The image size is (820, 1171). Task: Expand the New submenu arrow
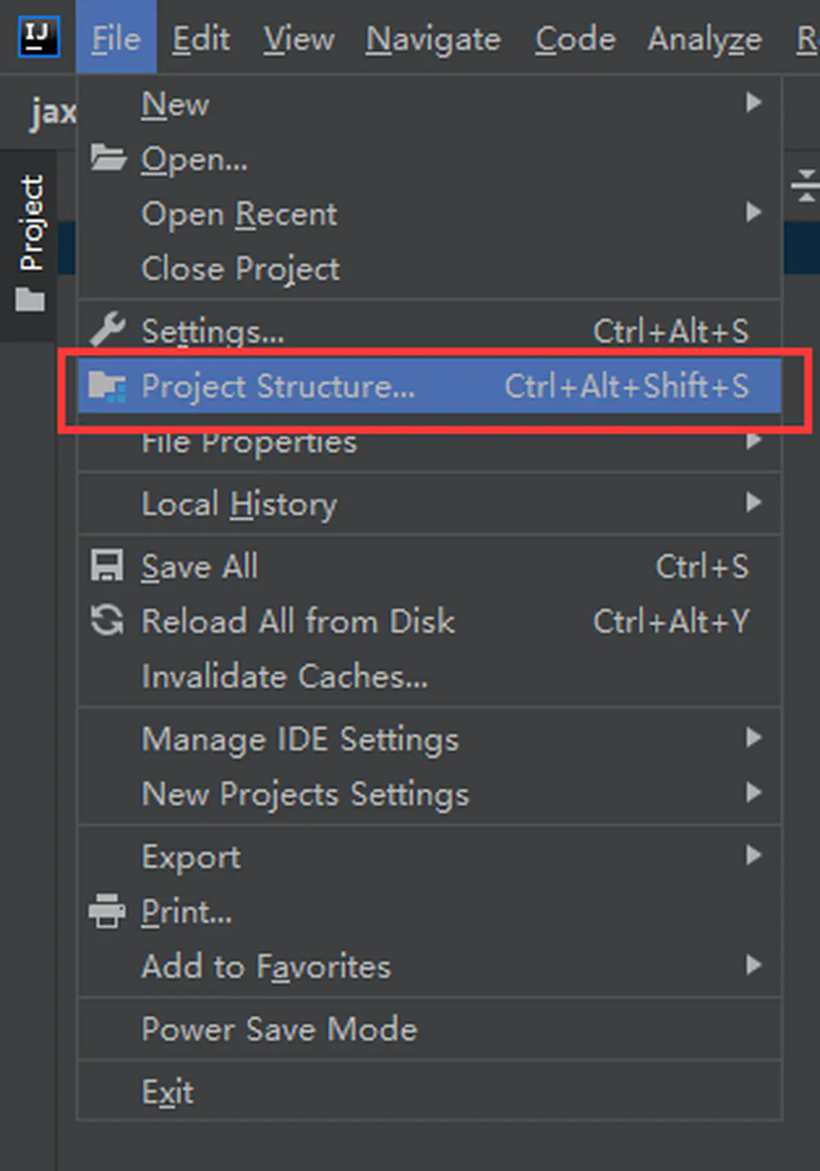click(753, 103)
